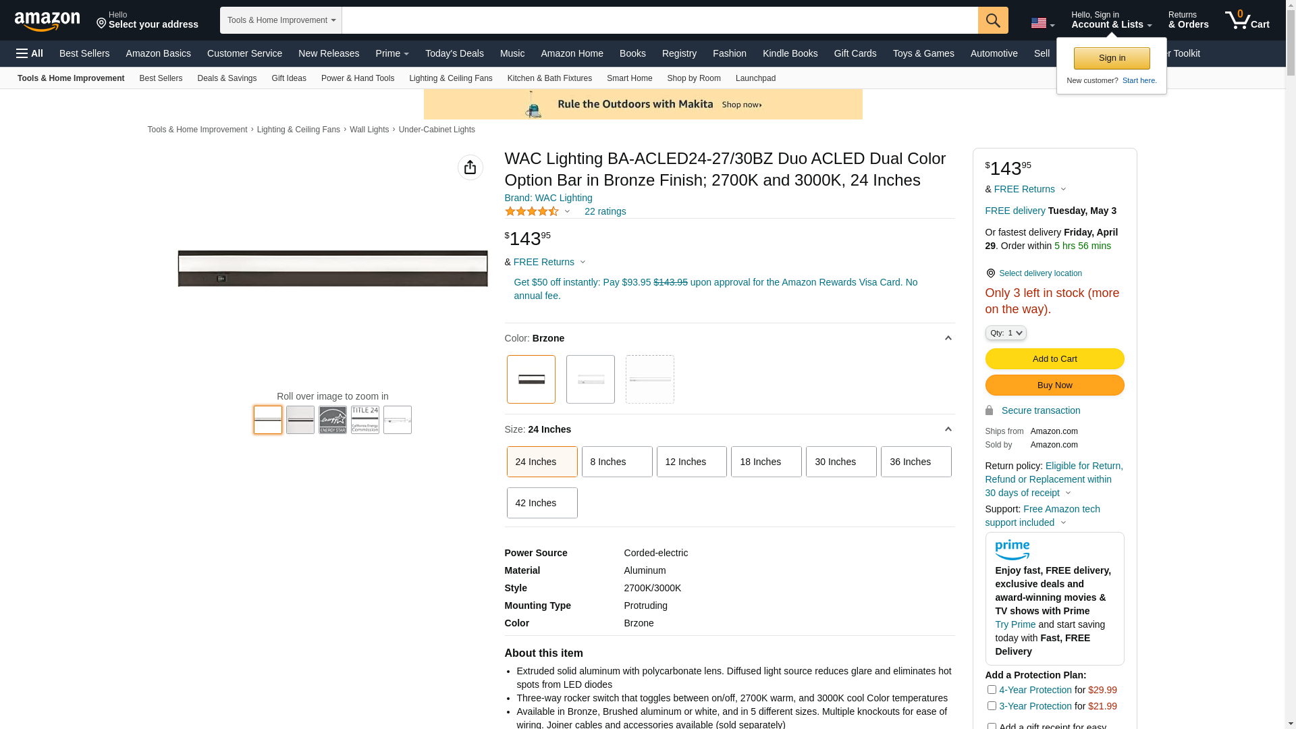
Task: Check the add a gift receipt box
Action: tap(992, 726)
